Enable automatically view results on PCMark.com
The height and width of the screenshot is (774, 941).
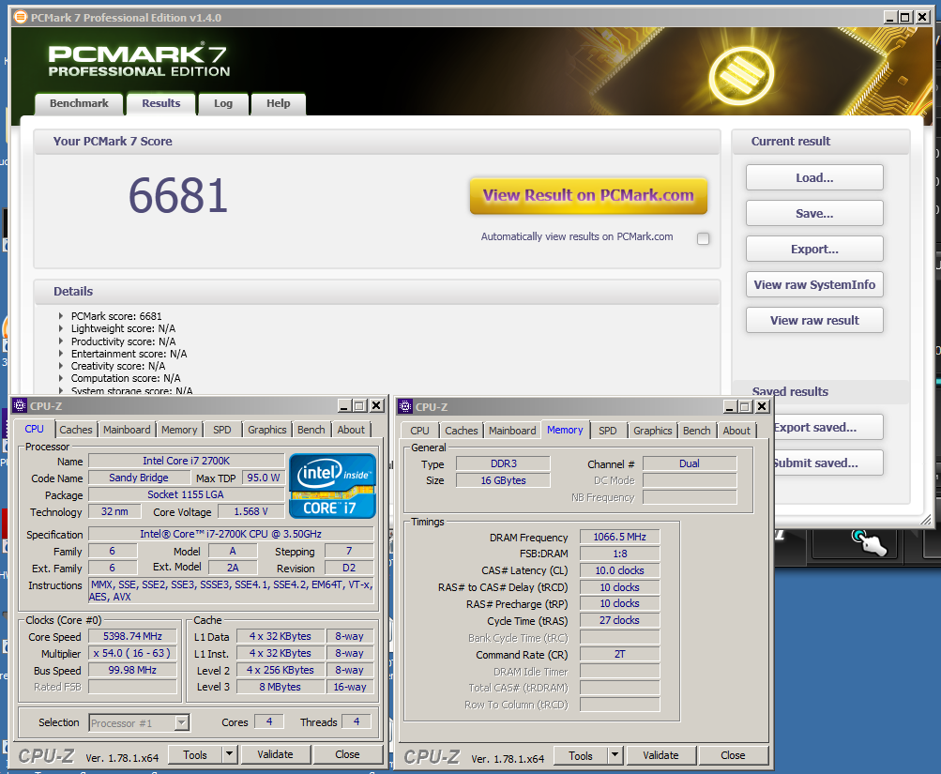tap(704, 238)
